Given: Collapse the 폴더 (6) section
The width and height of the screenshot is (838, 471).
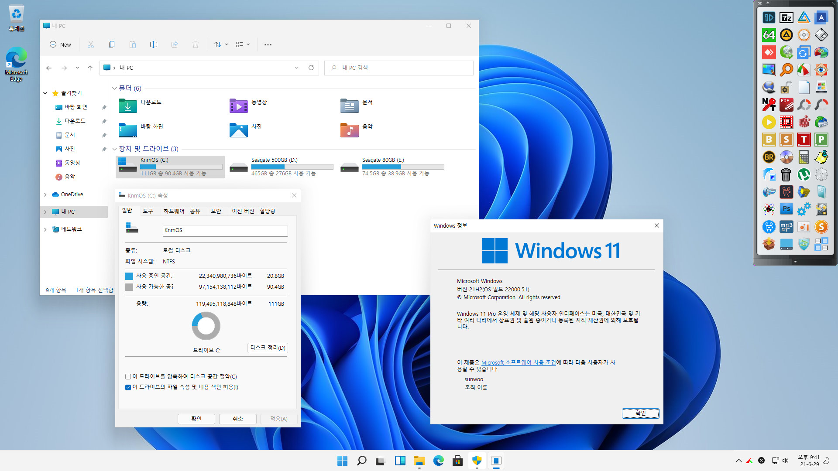Looking at the screenshot, I should pyautogui.click(x=114, y=89).
